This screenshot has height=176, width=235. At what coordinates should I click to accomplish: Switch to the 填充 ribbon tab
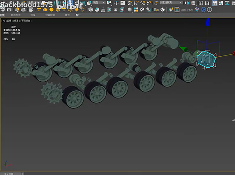[x=67, y=15]
